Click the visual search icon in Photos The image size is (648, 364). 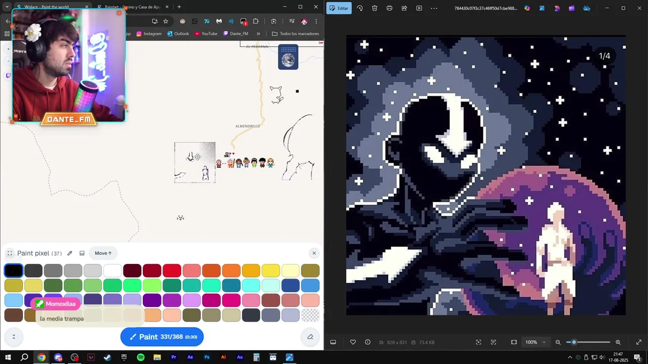(x=478, y=342)
